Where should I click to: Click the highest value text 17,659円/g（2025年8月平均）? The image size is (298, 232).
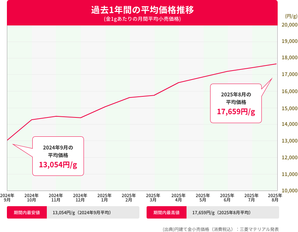coord(221,212)
